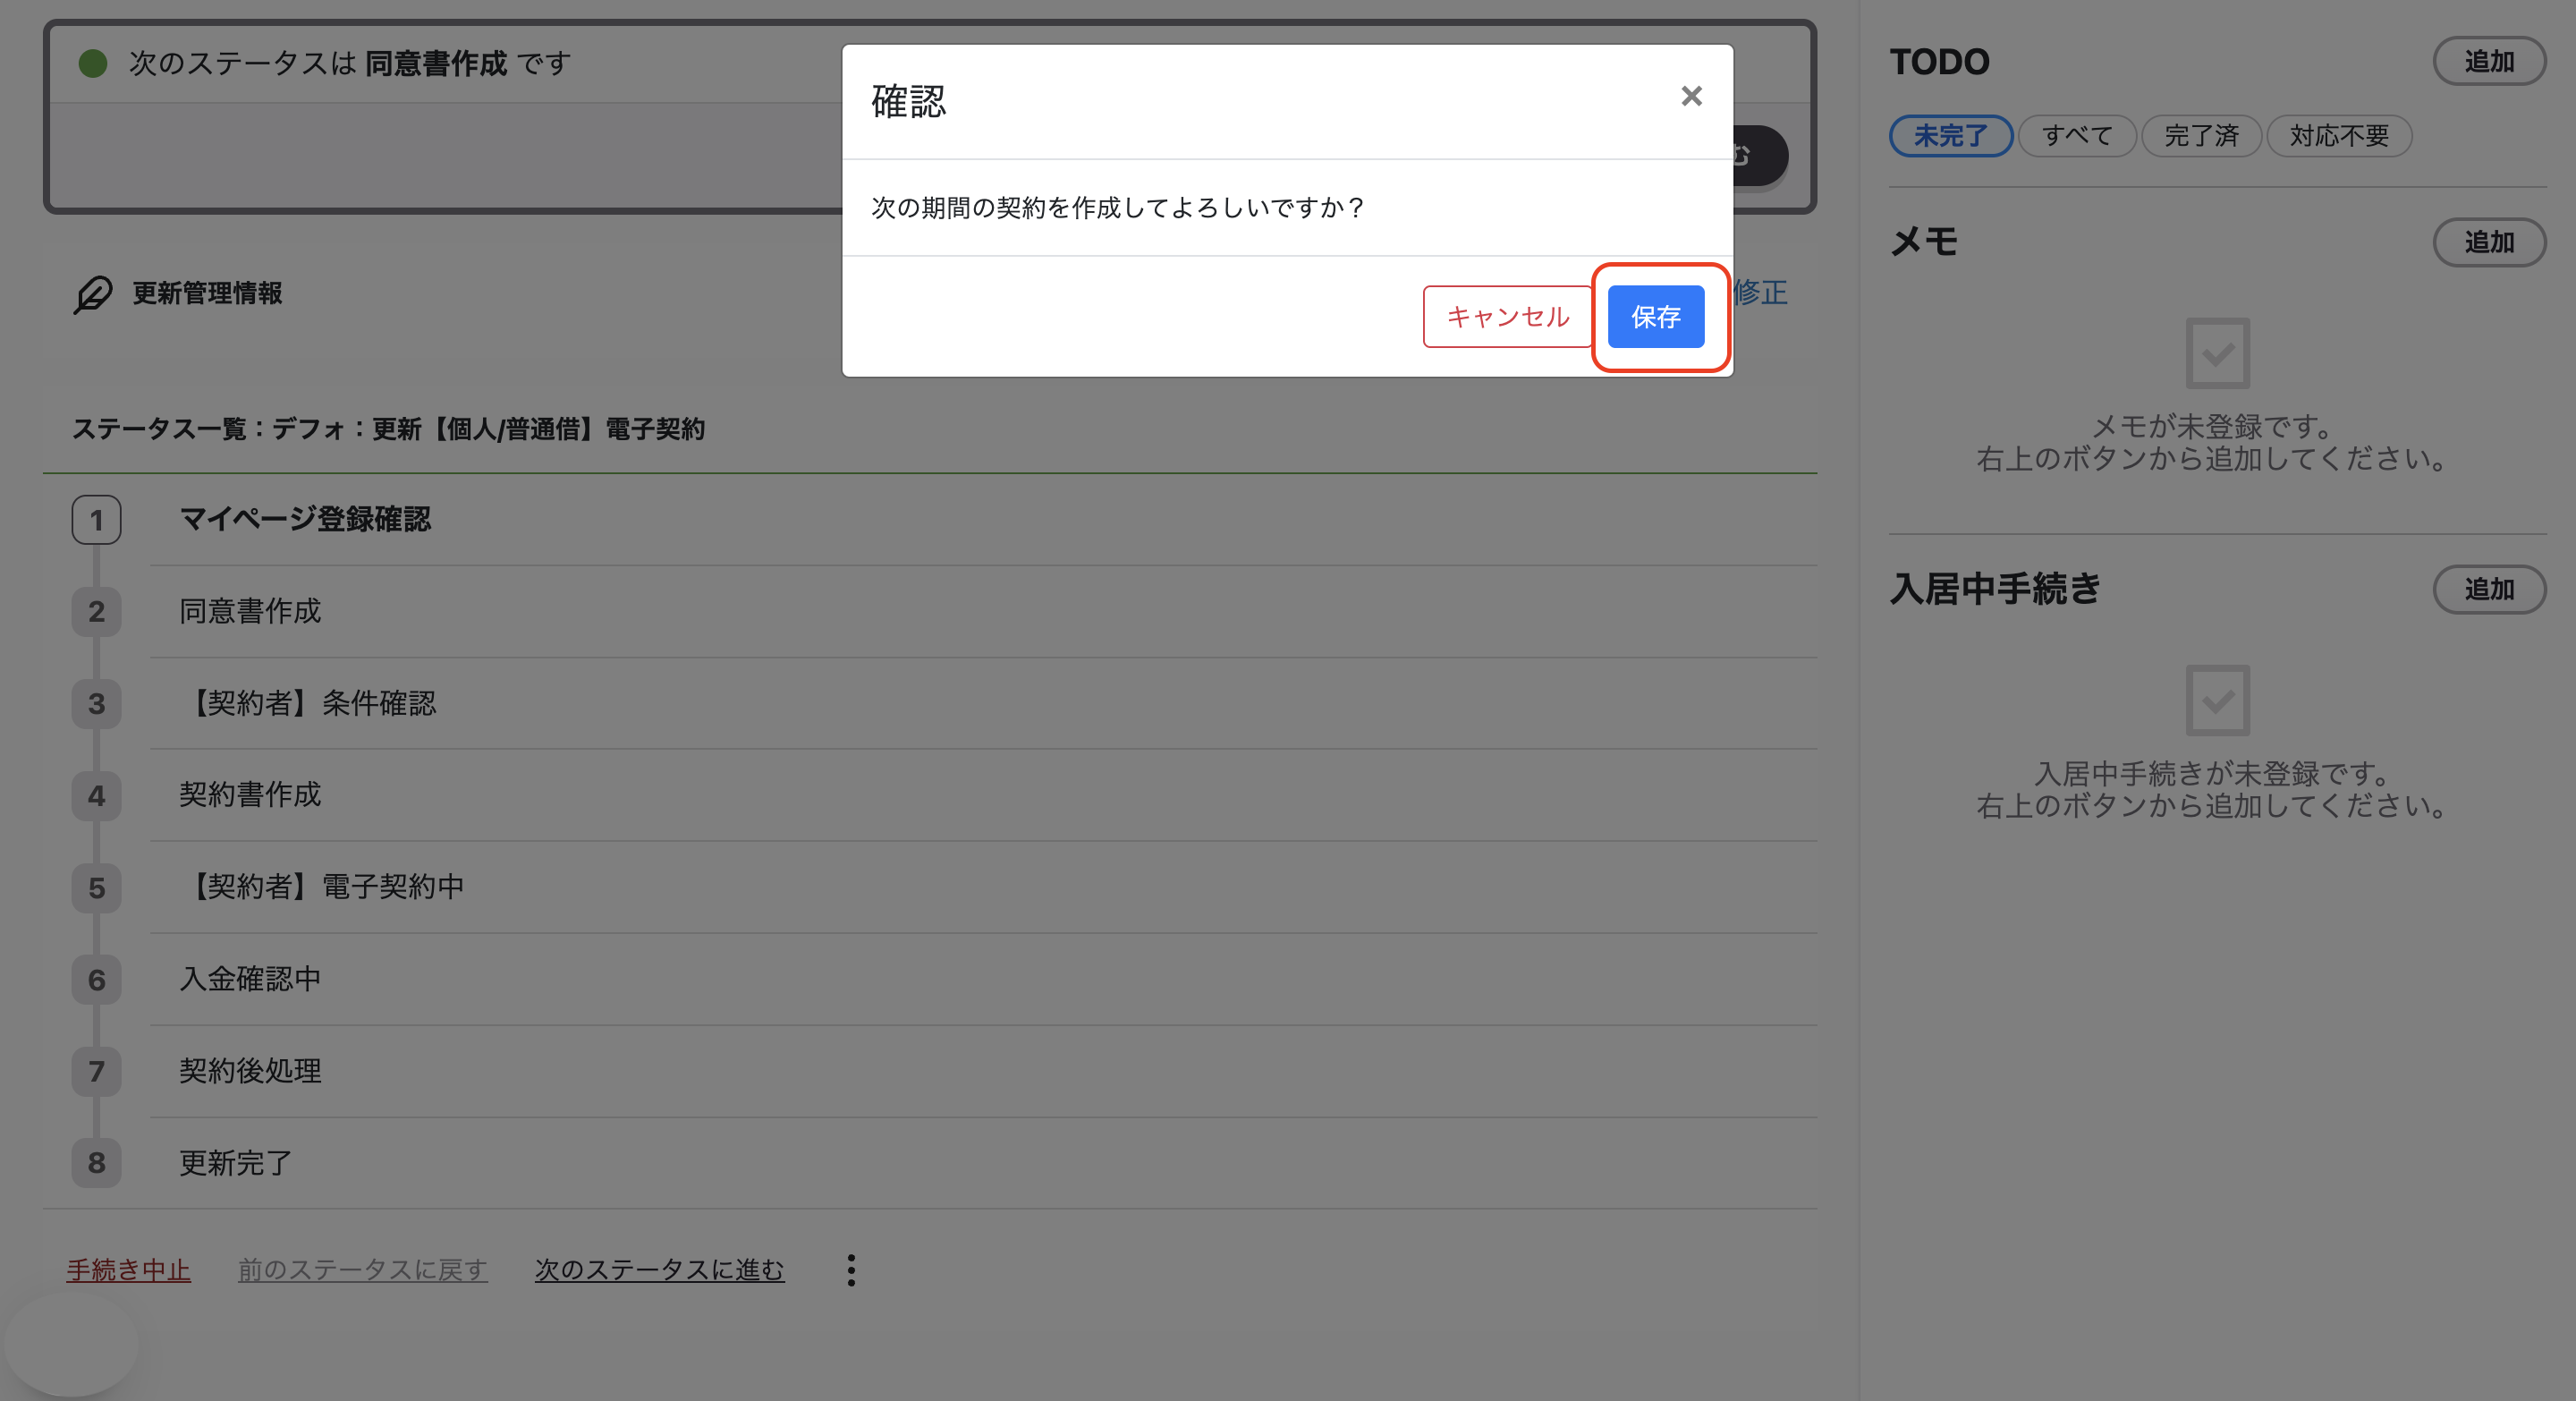Select step 5 number badge
Image resolution: width=2576 pixels, height=1401 pixels.
coord(96,888)
